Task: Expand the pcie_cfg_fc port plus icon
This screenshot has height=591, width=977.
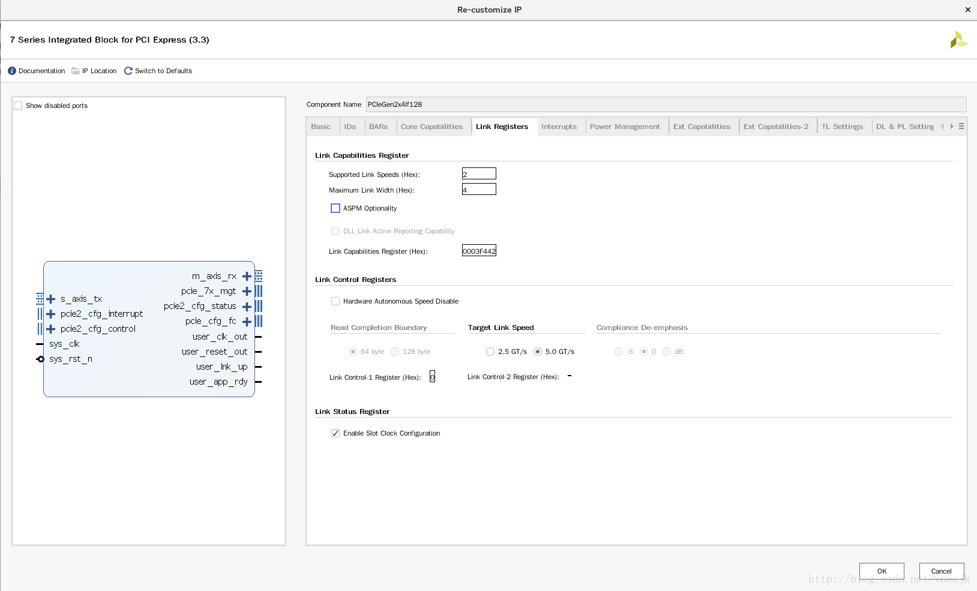Action: pyautogui.click(x=247, y=322)
